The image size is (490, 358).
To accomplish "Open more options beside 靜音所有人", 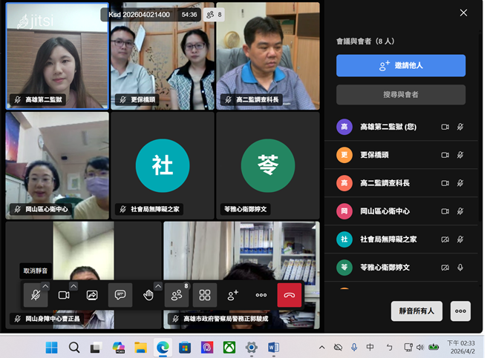I will (460, 311).
